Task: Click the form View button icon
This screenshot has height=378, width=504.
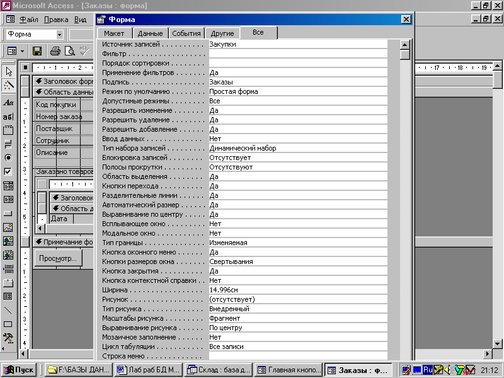Action: coord(12,51)
